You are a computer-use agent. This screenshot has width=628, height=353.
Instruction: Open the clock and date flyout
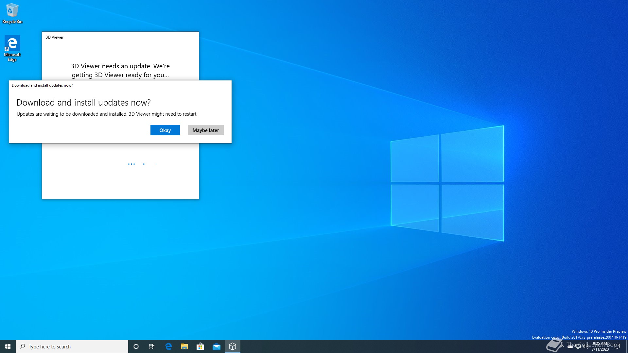coord(600,346)
